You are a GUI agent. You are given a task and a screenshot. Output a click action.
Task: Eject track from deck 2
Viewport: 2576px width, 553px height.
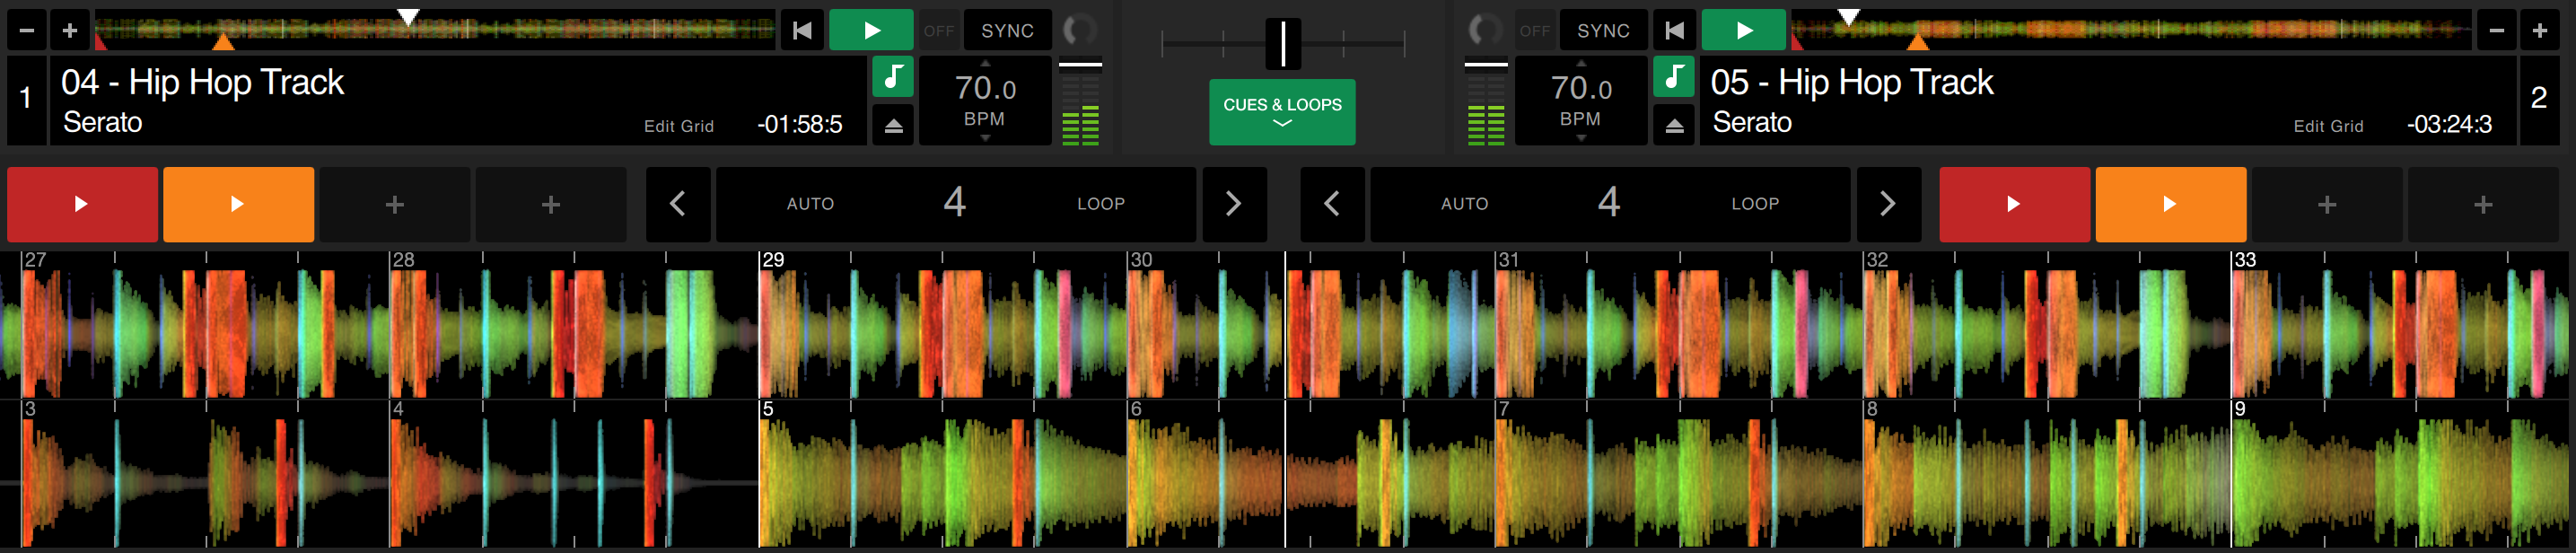click(1674, 126)
